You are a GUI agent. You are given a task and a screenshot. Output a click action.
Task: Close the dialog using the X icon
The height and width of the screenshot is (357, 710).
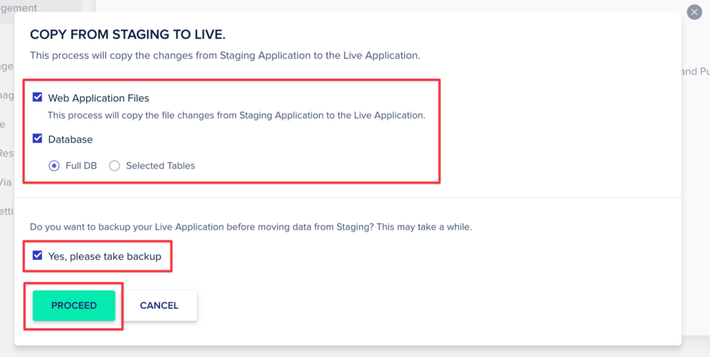pos(694,12)
